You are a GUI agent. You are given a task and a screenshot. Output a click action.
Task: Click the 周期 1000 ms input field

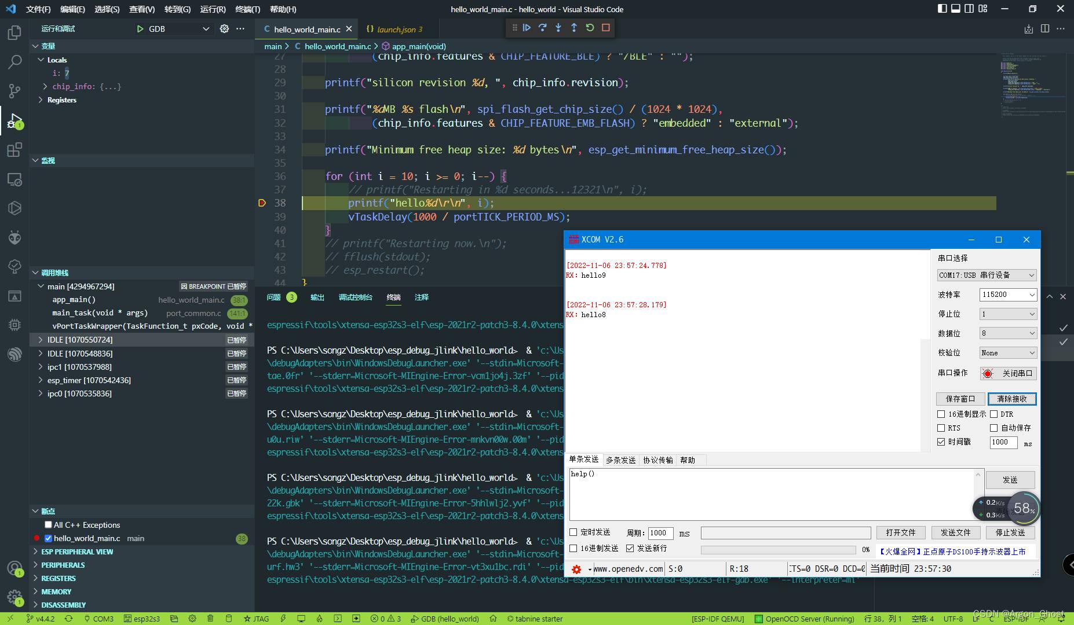(660, 533)
